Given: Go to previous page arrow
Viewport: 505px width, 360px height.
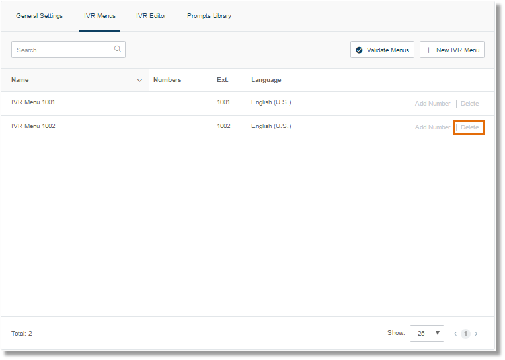Looking at the screenshot, I should [455, 334].
